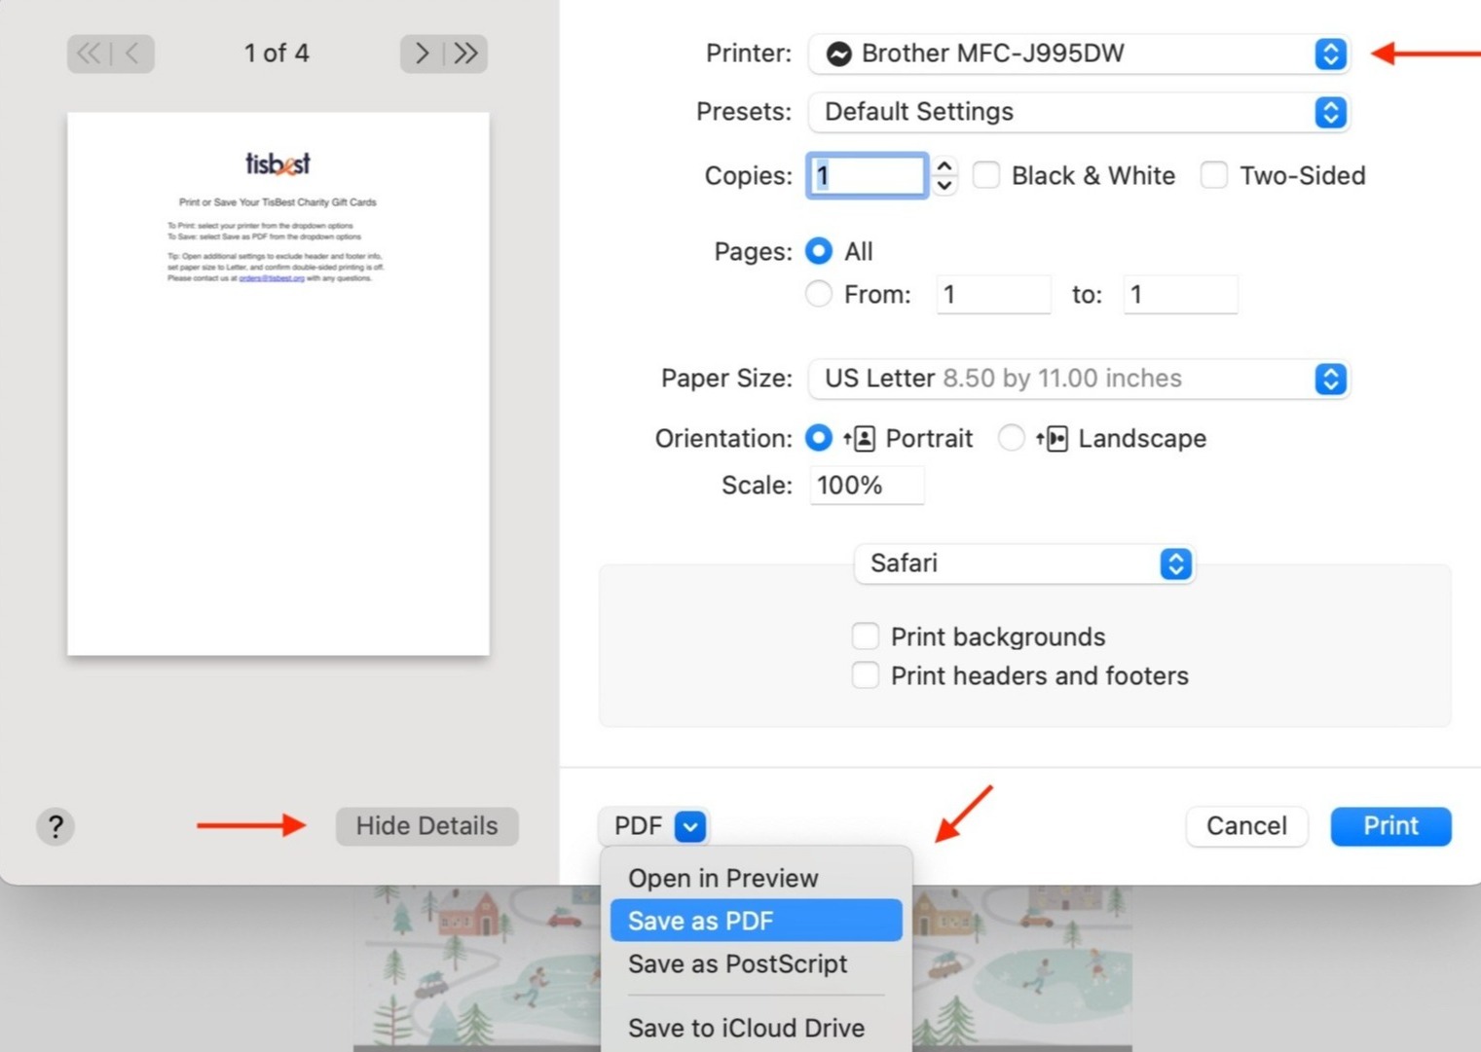Choose Save as PDF from menu
Viewport: 1481px width, 1052px height.
pyautogui.click(x=757, y=920)
